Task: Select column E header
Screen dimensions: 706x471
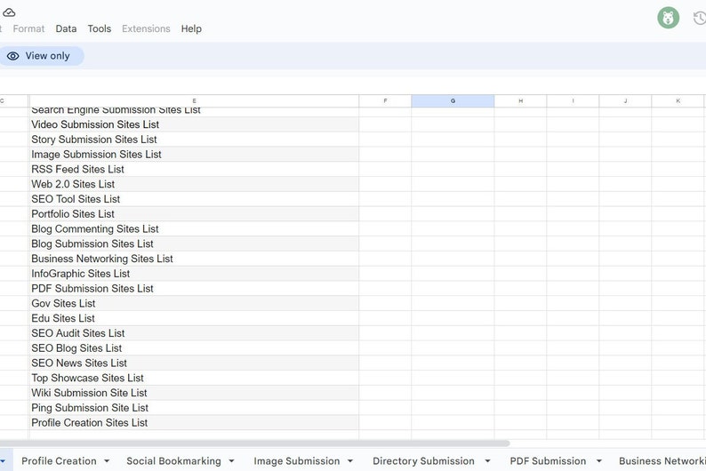Action: [x=194, y=101]
